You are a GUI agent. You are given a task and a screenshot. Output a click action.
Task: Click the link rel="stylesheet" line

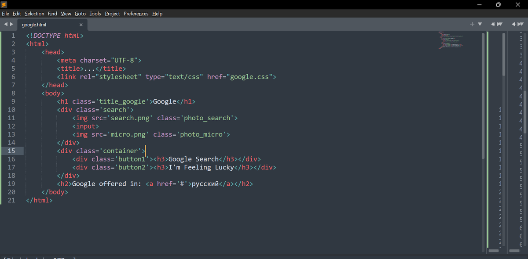tap(166, 77)
